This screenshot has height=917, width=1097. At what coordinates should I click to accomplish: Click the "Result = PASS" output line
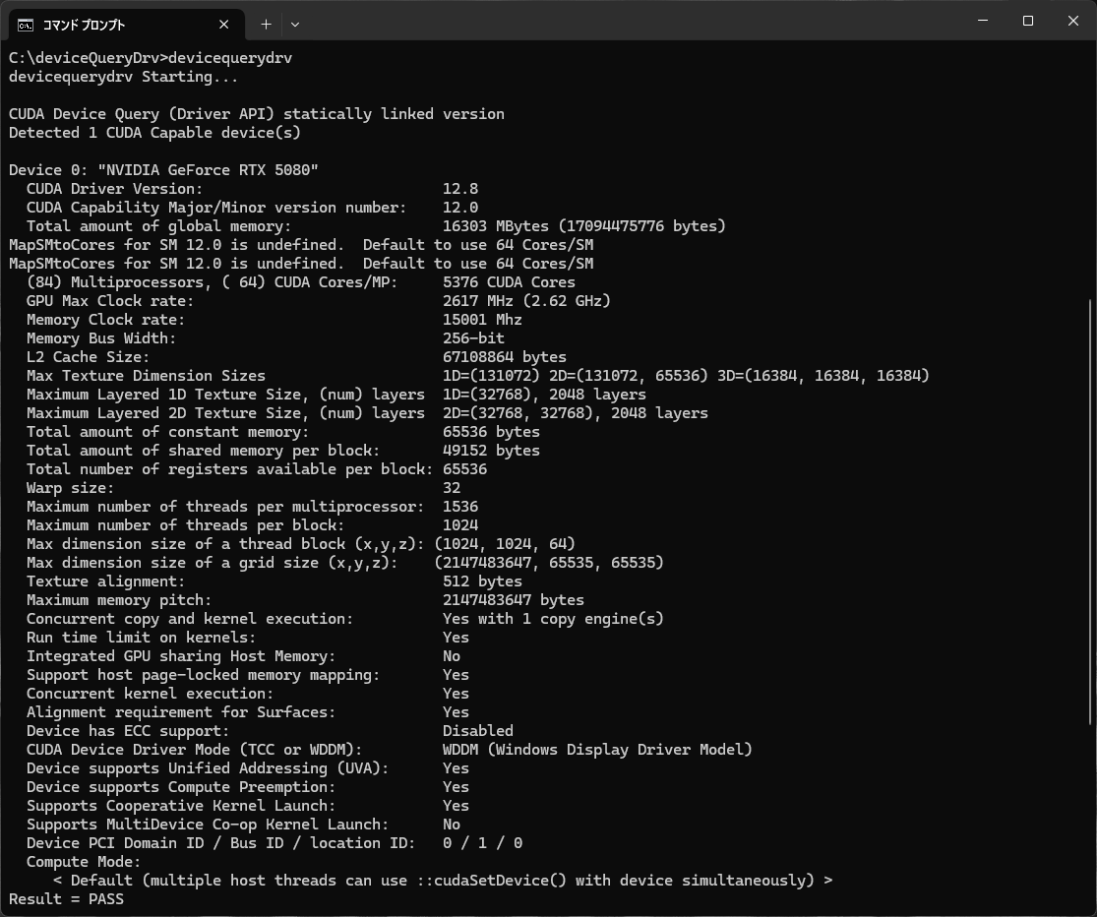(x=66, y=898)
